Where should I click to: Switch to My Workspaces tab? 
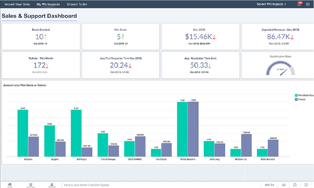(48, 4)
